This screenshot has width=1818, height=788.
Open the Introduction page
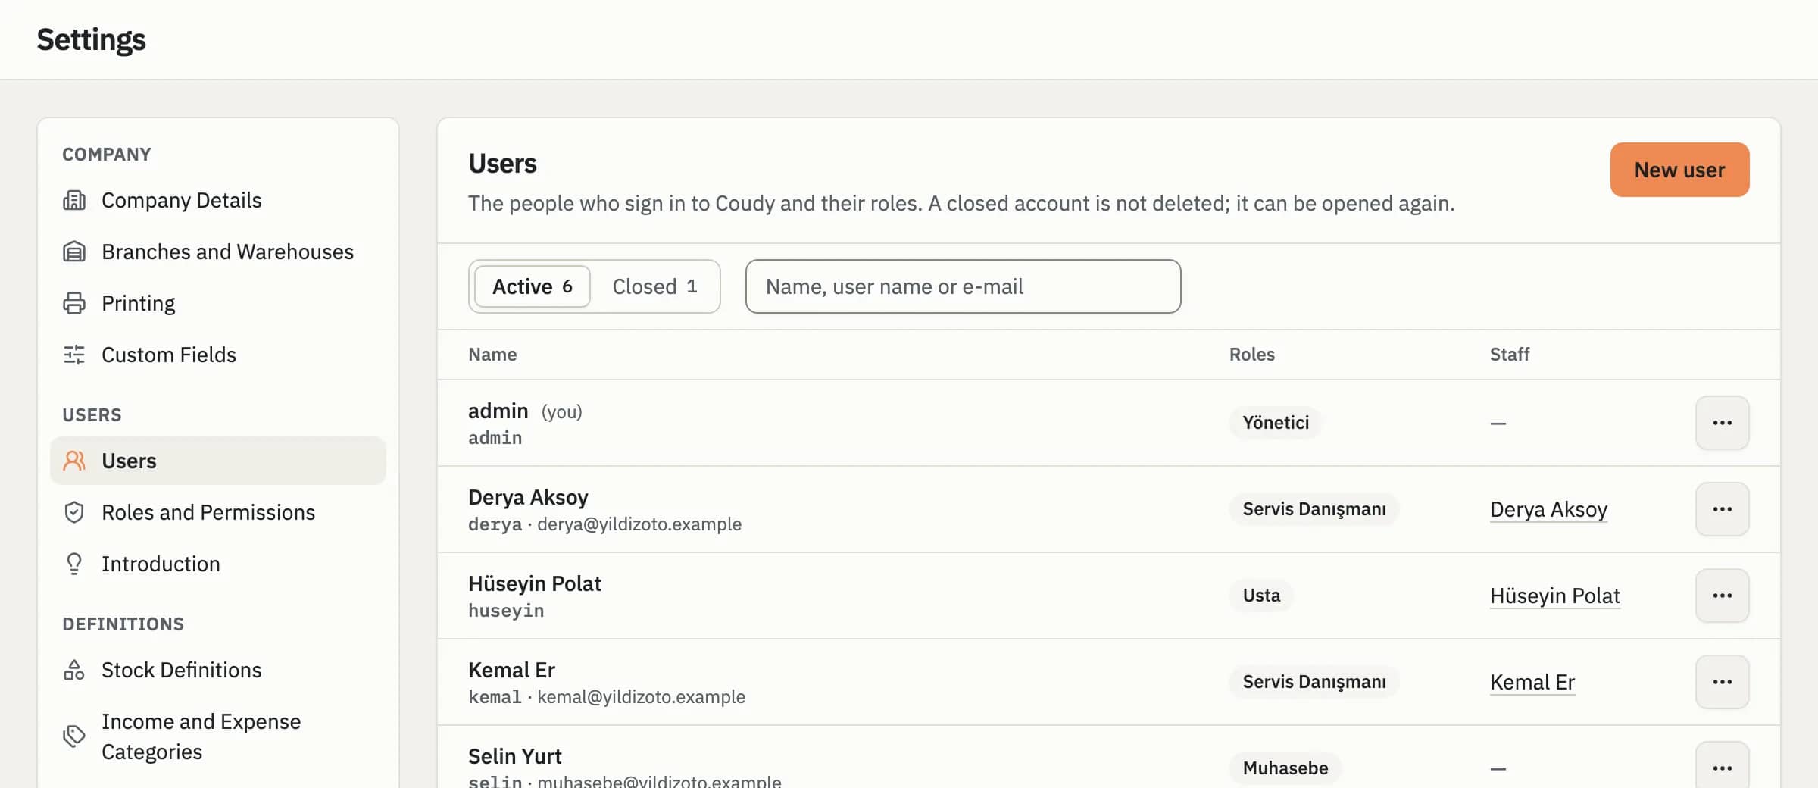tap(218, 564)
